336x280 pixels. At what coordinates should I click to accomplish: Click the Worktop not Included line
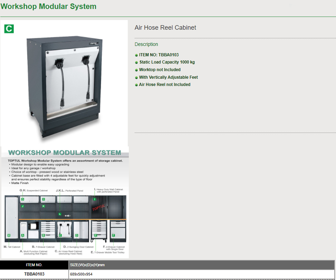click(160, 70)
